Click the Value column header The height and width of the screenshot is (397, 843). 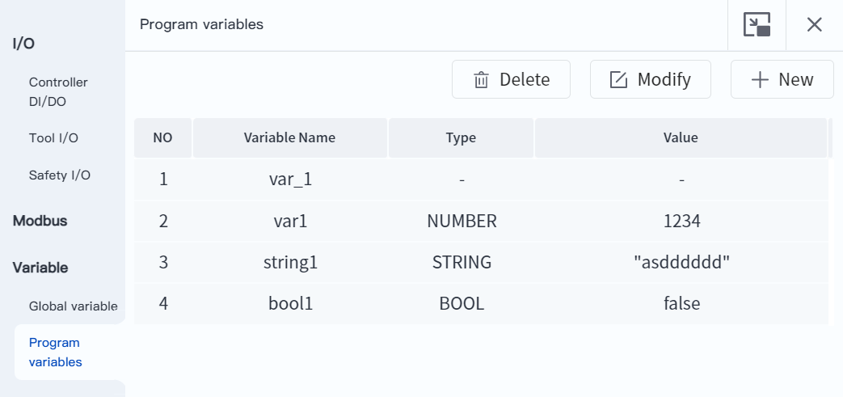[681, 137]
